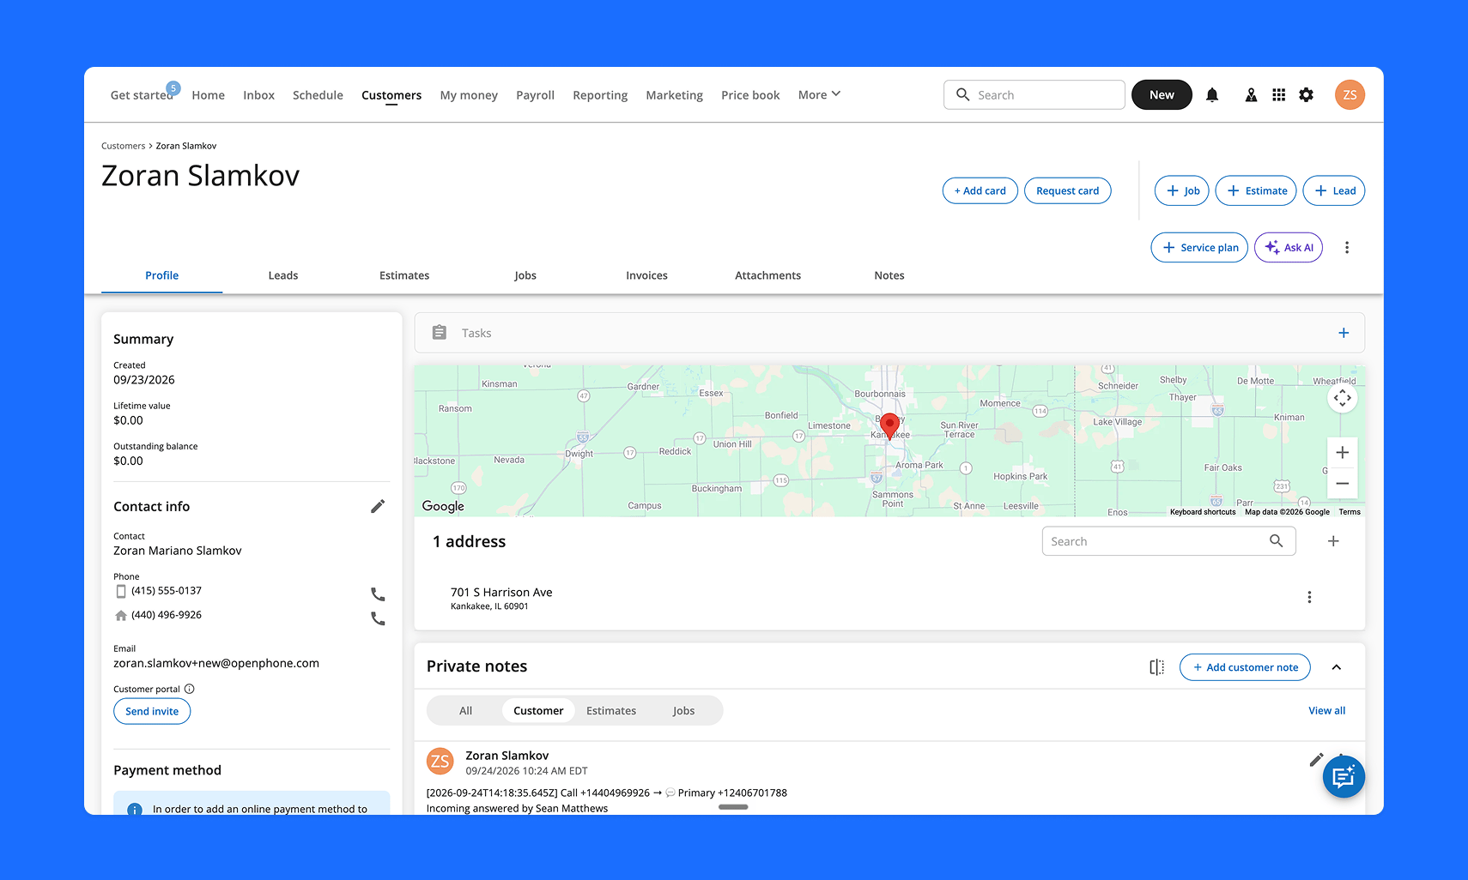Add a new address with plus icon
This screenshot has width=1468, height=880.
(x=1333, y=541)
